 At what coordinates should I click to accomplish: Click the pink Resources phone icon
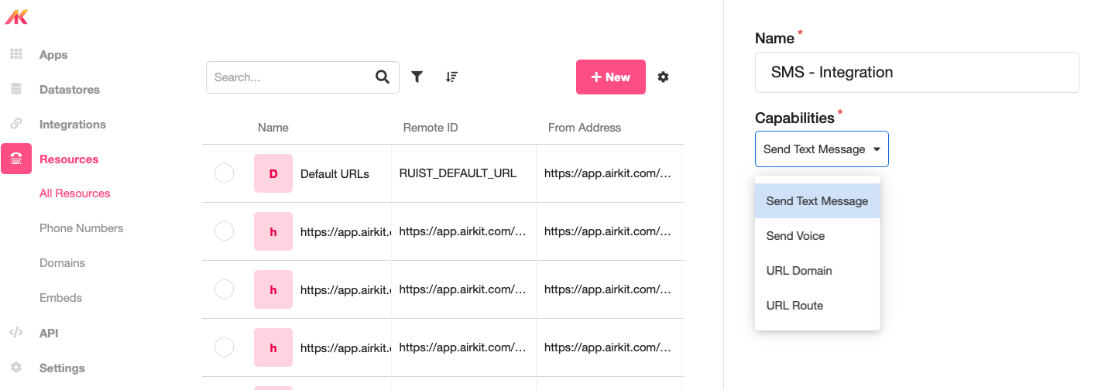[16, 159]
